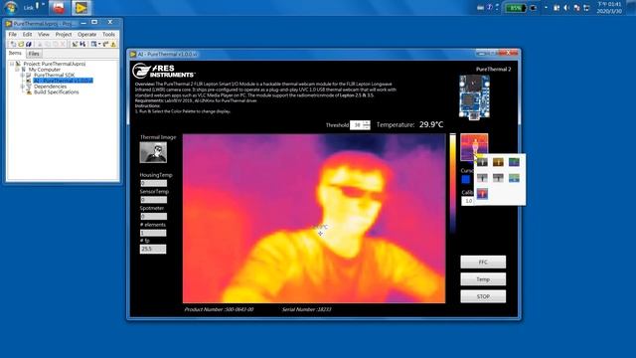The width and height of the screenshot is (636, 358).
Task: Click the HousingTemp value field
Action: [153, 183]
